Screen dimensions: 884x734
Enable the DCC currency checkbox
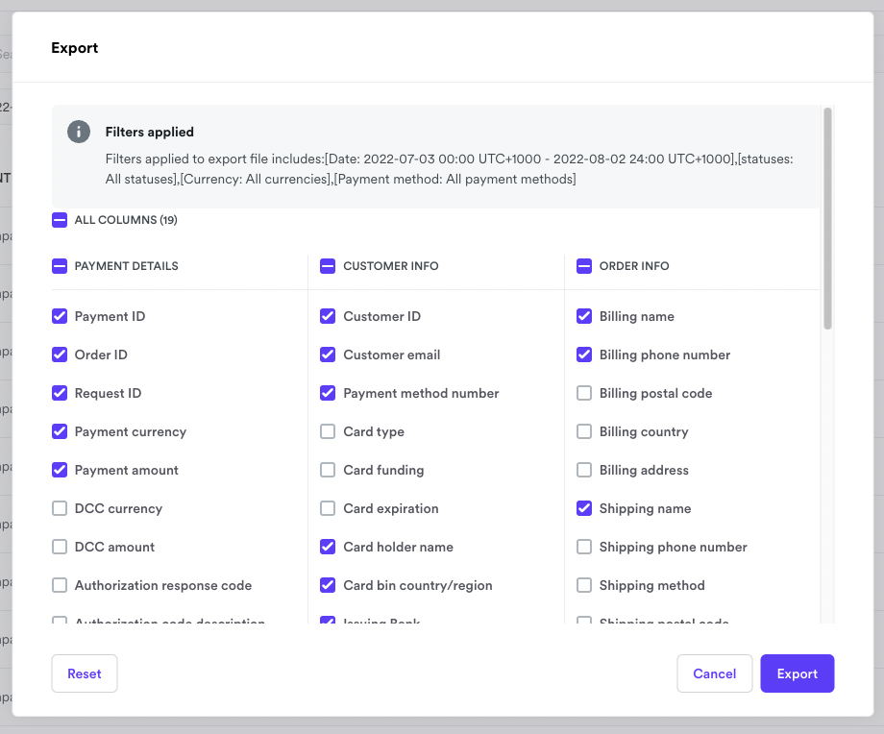click(x=60, y=508)
